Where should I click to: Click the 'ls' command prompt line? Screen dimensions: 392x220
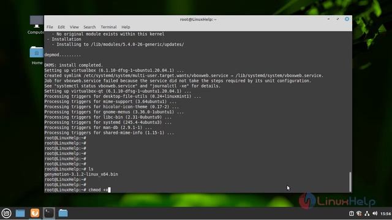[69, 169]
